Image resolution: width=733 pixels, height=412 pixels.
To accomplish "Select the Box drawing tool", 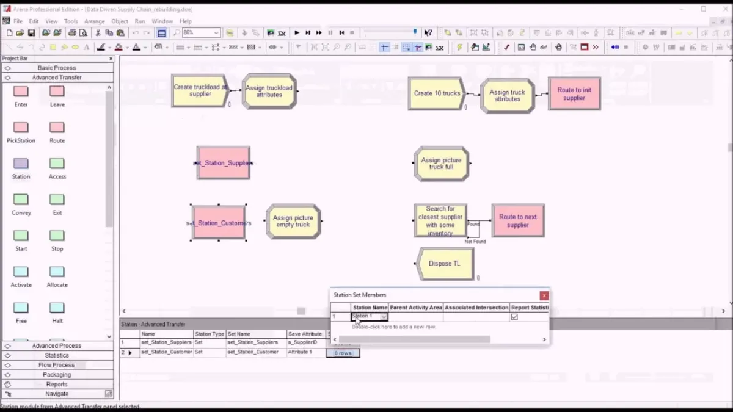I will point(53,47).
